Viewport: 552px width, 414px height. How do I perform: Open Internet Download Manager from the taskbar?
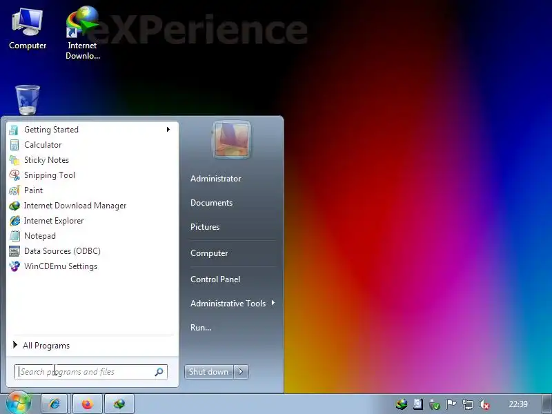coord(119,404)
